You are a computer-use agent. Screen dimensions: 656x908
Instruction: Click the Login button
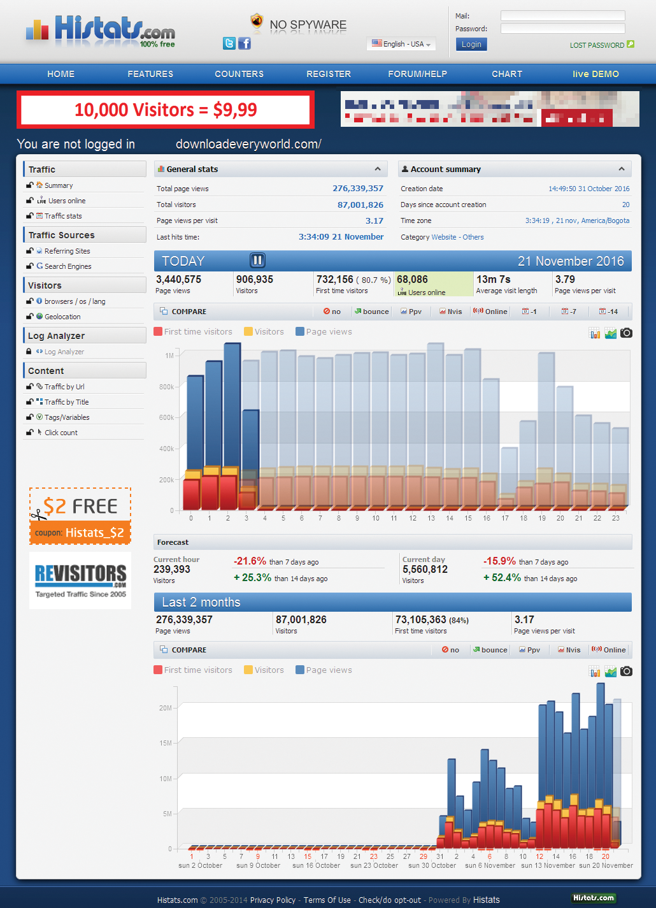471,44
